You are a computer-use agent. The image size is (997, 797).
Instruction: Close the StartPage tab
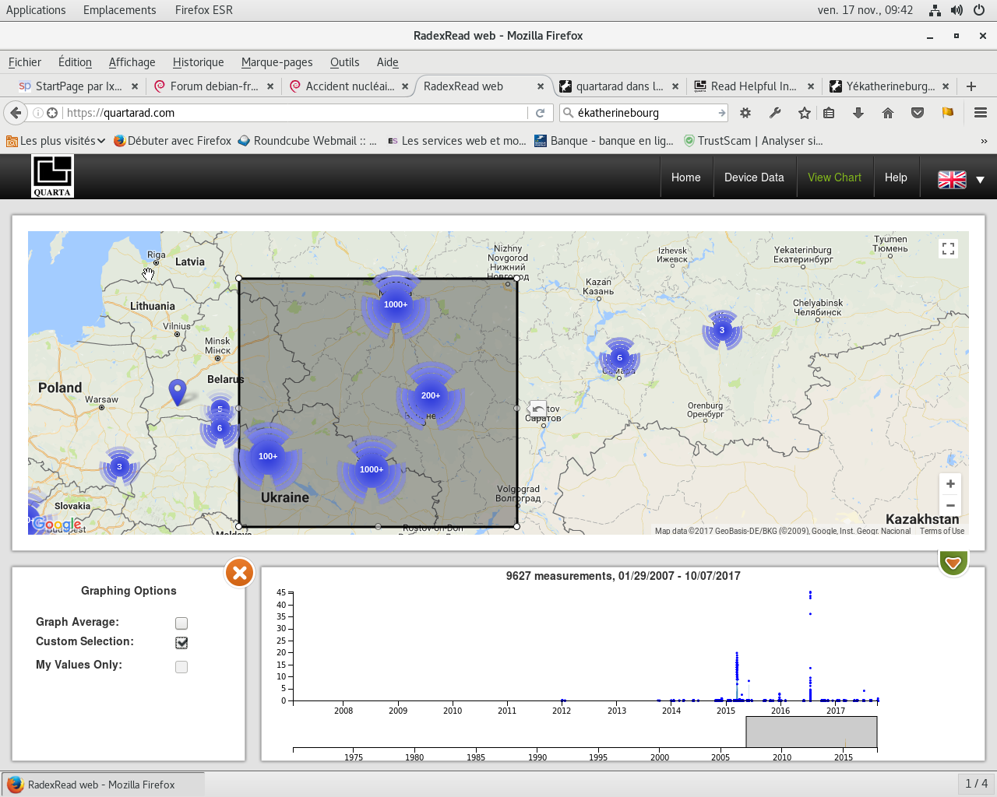(135, 86)
